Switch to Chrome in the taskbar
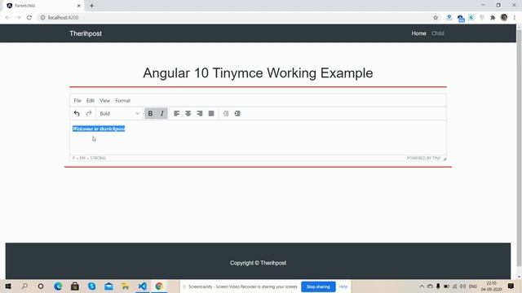 [x=159, y=286]
